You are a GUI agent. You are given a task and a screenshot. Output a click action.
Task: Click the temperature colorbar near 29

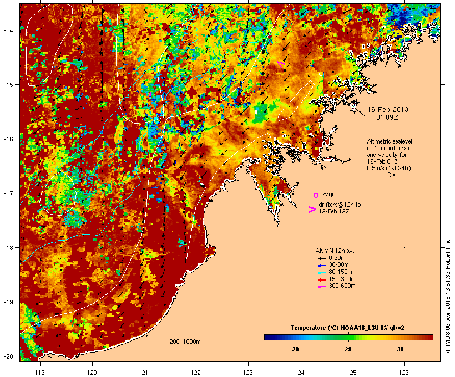[348, 337]
